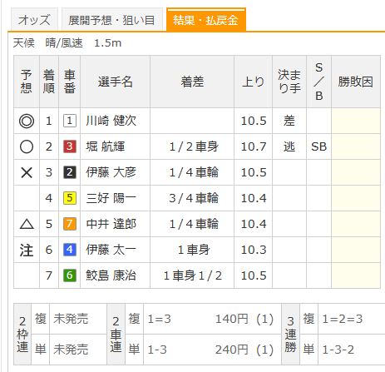Select the 結果・払戻金 tab
This screenshot has height=372, width=385.
[205, 20]
